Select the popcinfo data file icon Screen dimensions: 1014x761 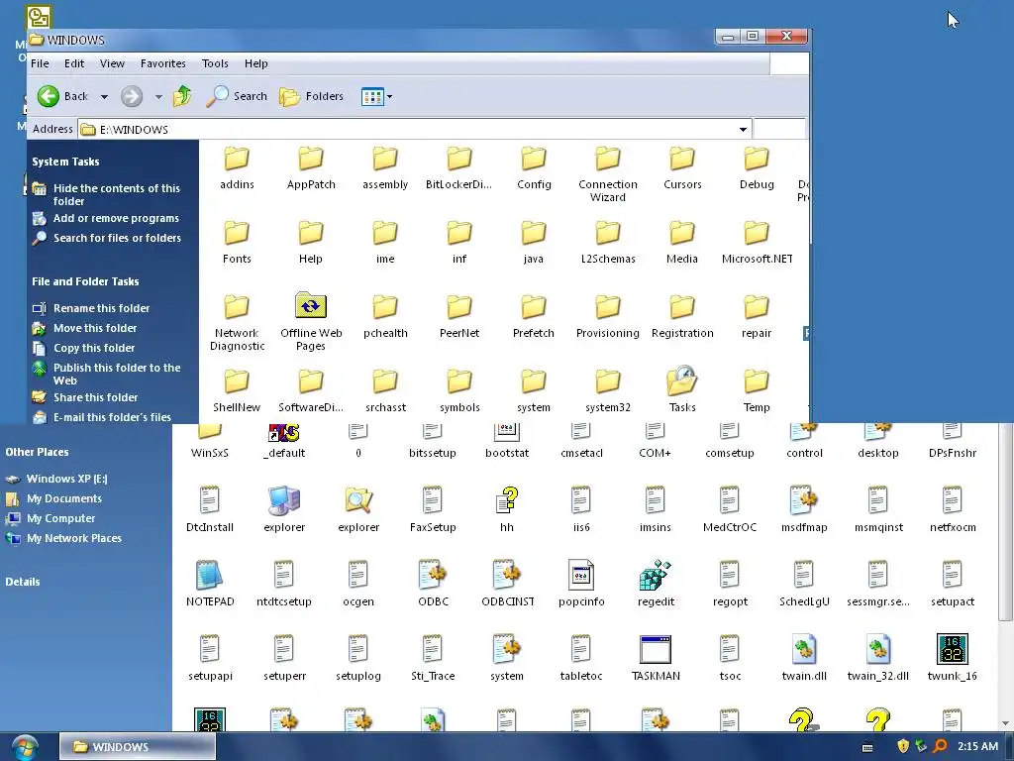click(580, 575)
